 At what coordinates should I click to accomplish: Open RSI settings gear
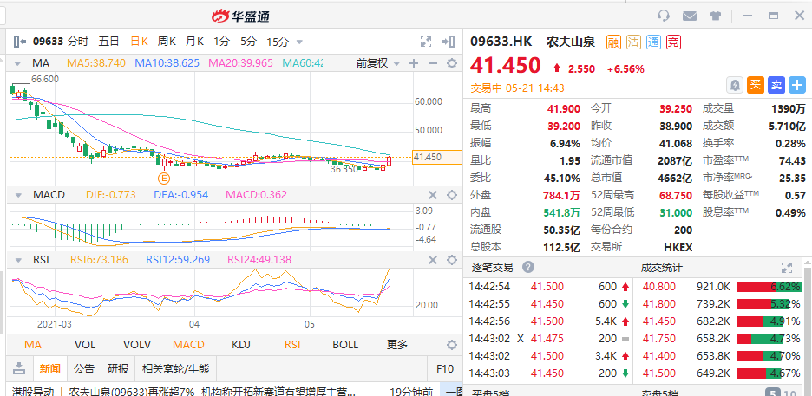point(452,259)
